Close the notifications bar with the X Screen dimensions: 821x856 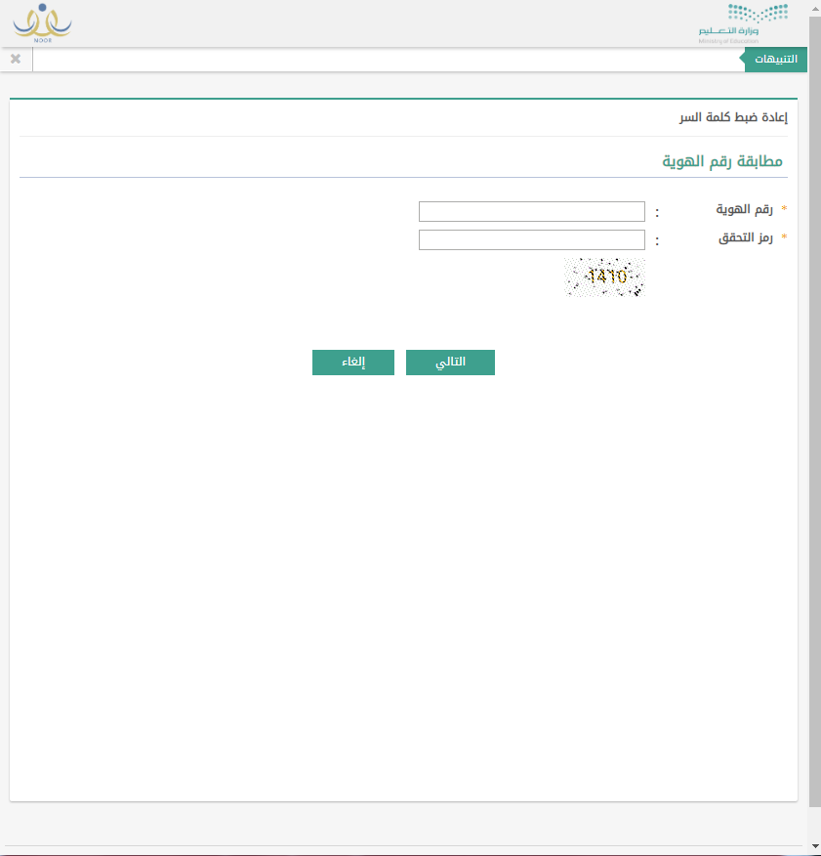[16, 60]
